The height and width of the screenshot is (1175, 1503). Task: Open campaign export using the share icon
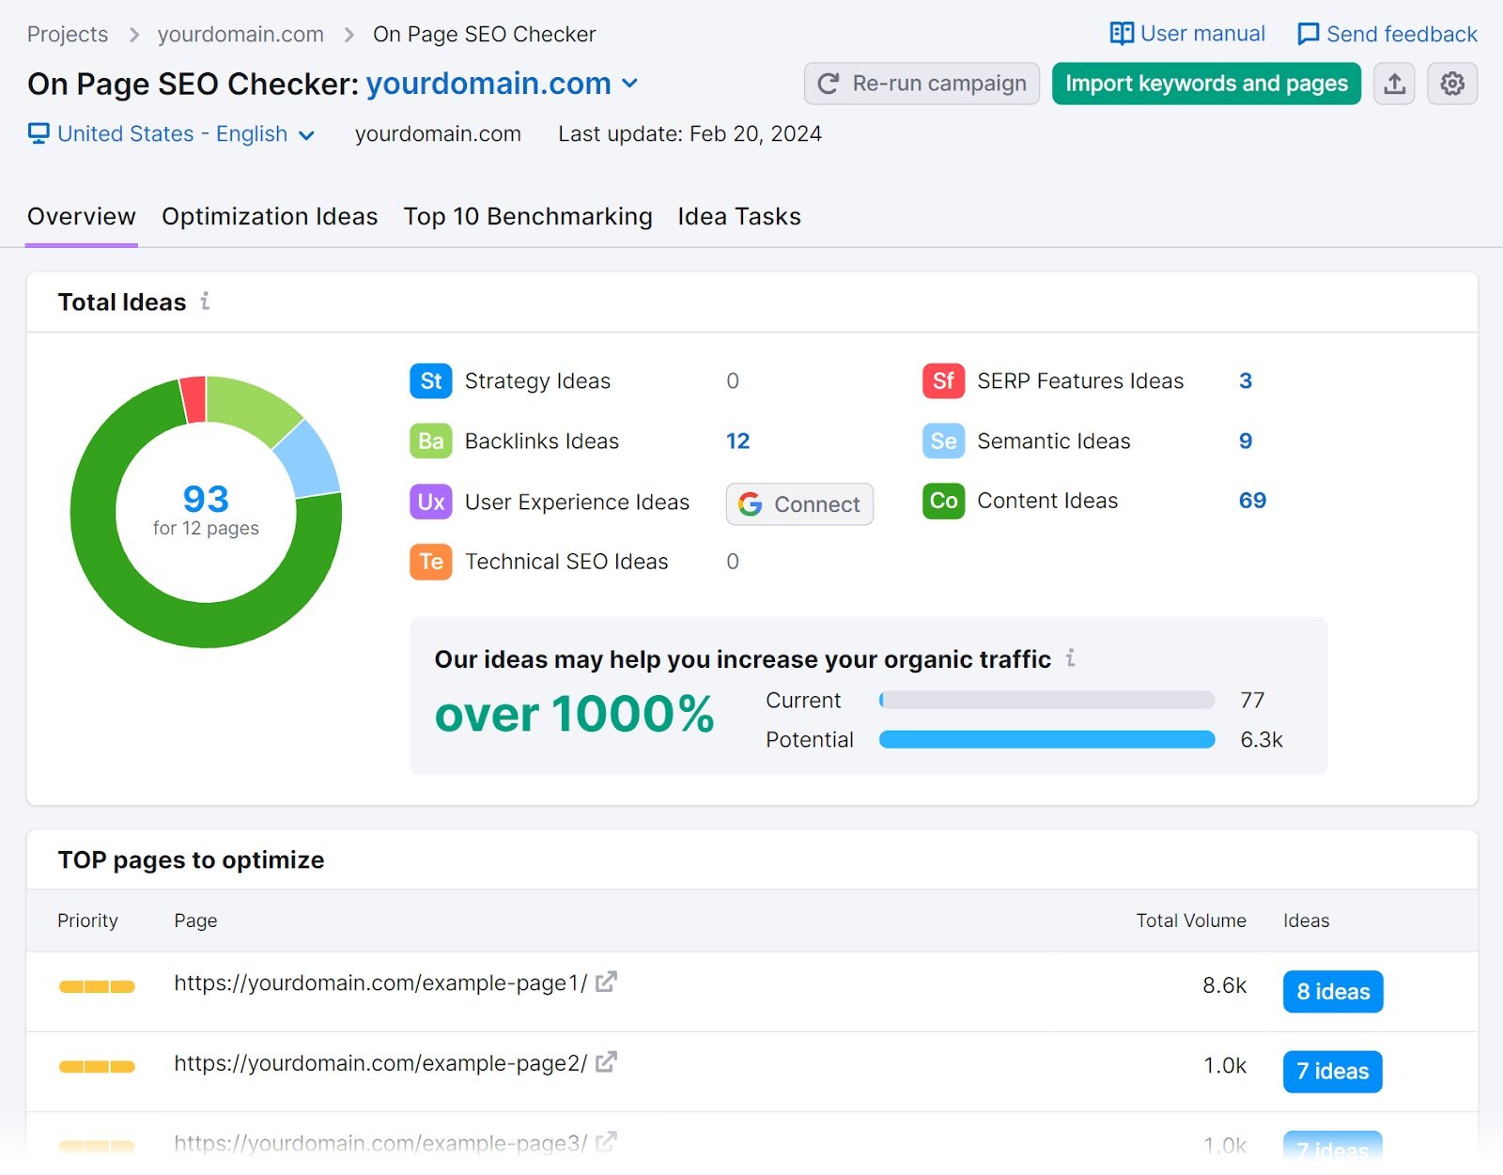point(1394,84)
